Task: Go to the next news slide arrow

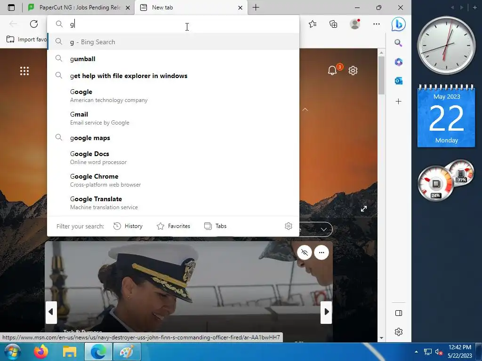Action: pyautogui.click(x=326, y=312)
